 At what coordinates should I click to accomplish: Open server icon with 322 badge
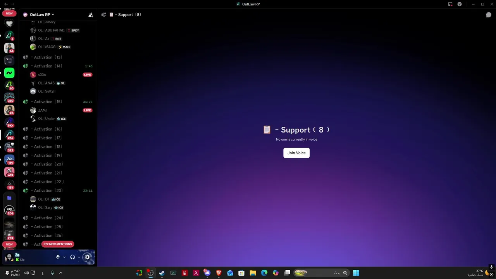[x=9, y=147]
